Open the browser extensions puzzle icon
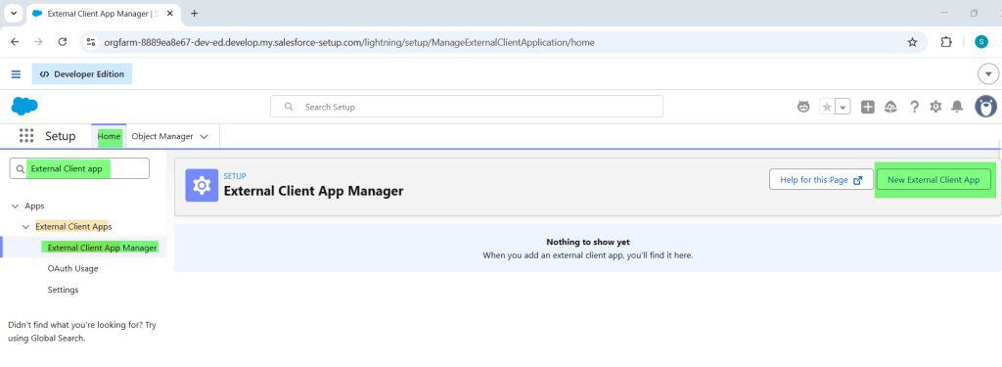Viewport: 1002px width, 367px height. coord(946,42)
